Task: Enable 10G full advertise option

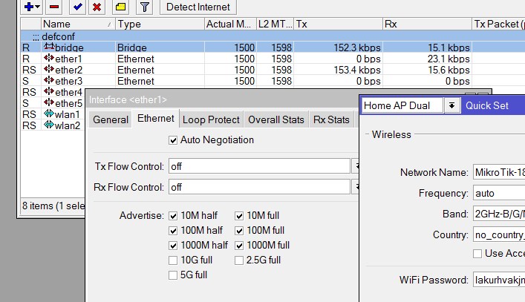Action: (x=173, y=260)
